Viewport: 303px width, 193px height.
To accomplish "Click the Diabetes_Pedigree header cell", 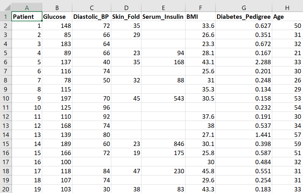I will (244, 17).
